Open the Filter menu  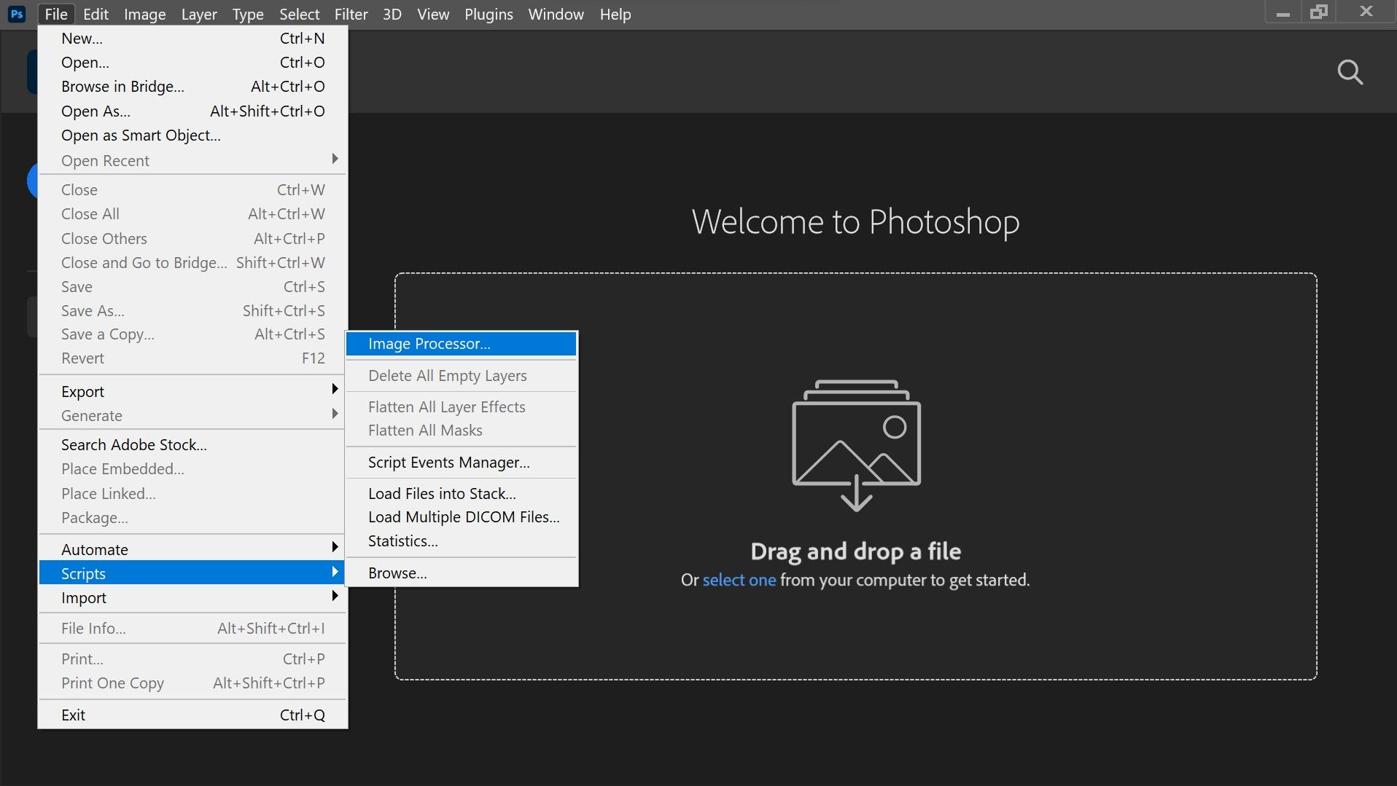point(351,14)
